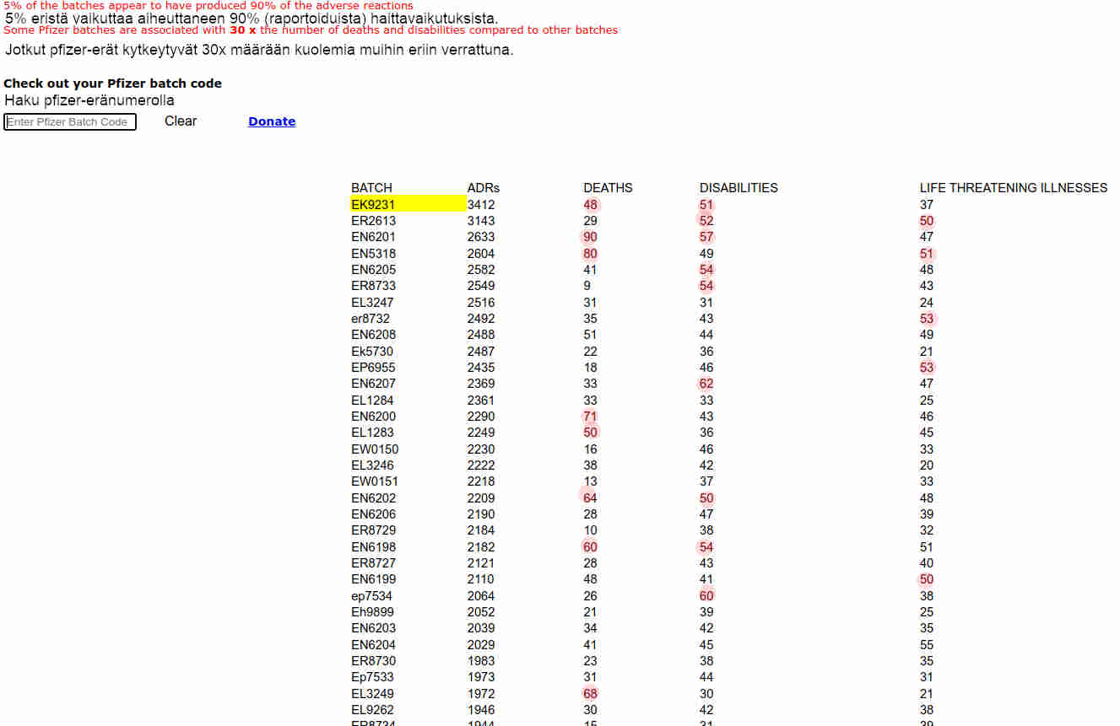
Task: Select ADR count 3143
Action: 481,221
